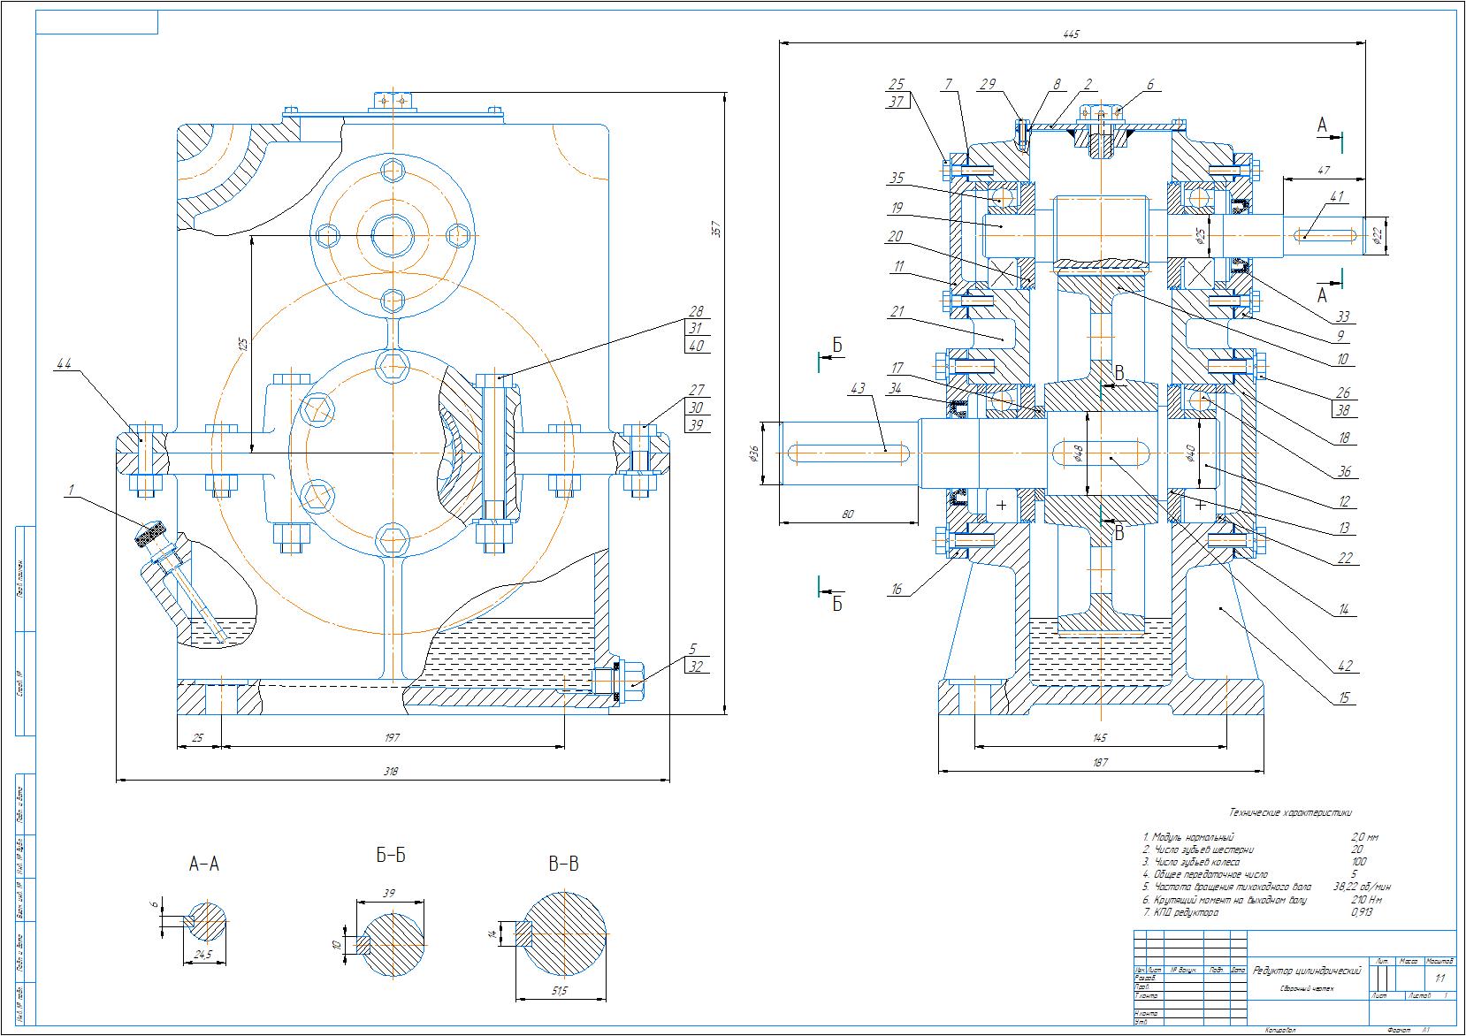Select the Б-Б section view title
Viewport: 1466px width, 1036px height.
[x=390, y=855]
